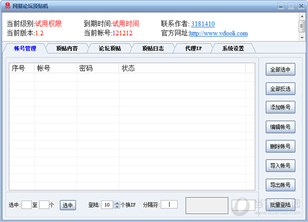Screen dimensions: 308x222
Task: Click the 批量登陆 button
Action: point(280,205)
